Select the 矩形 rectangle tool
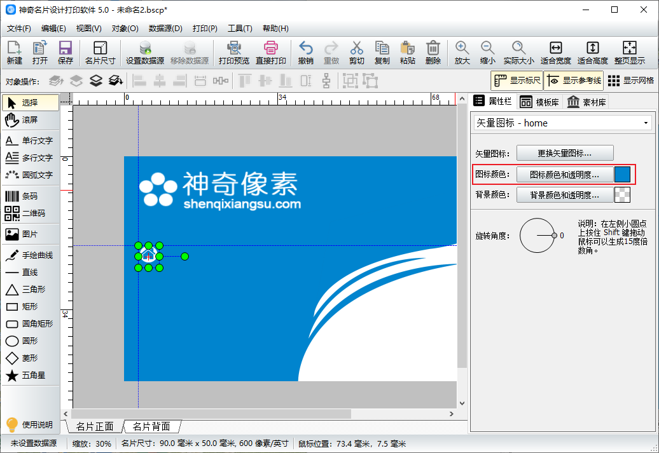This screenshot has width=659, height=453. point(31,307)
